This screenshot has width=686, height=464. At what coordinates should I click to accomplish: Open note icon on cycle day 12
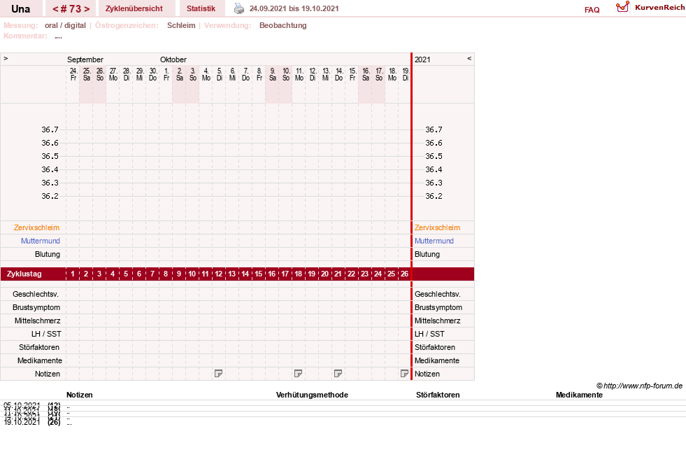[x=218, y=374]
